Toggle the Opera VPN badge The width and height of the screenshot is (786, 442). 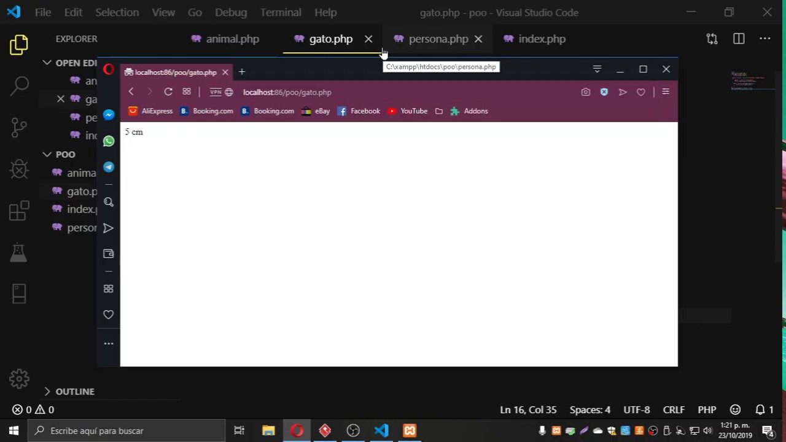click(x=216, y=92)
